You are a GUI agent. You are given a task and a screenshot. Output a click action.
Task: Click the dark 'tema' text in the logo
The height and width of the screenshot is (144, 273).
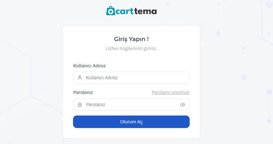click(145, 11)
